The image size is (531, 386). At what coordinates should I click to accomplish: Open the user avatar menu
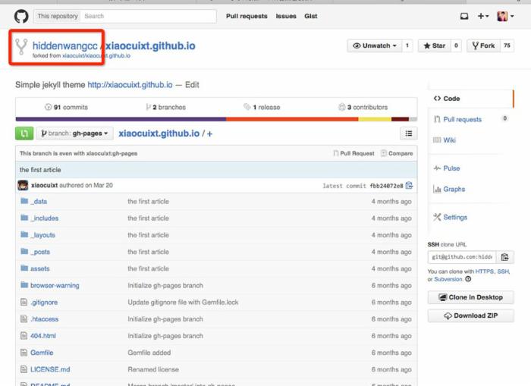click(505, 16)
